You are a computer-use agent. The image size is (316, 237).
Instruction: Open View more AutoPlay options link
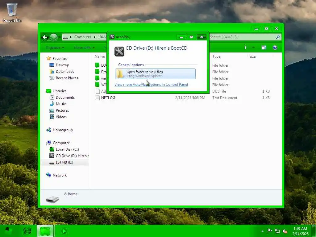[x=151, y=85]
